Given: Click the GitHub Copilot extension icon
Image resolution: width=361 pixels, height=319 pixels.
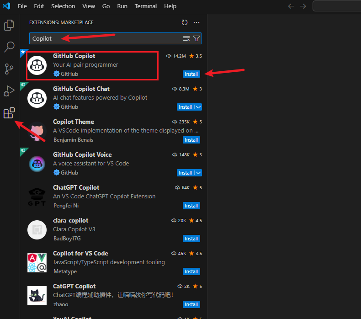Looking at the screenshot, I should tap(37, 65).
